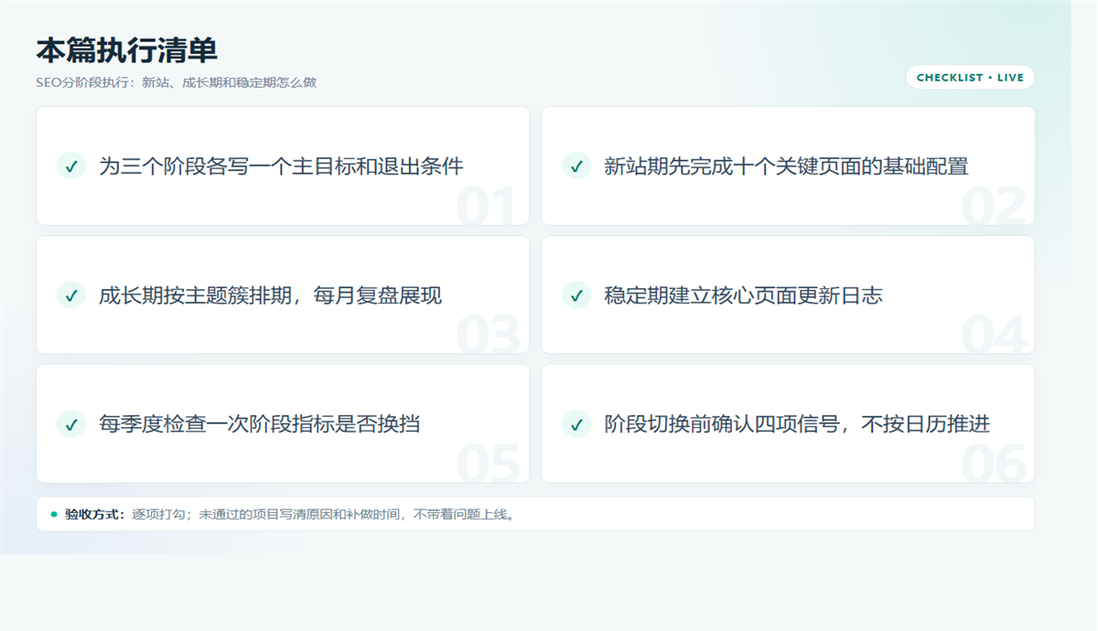This screenshot has width=1098, height=631.
Task: Click the 验收方式 label
Action: click(x=95, y=514)
